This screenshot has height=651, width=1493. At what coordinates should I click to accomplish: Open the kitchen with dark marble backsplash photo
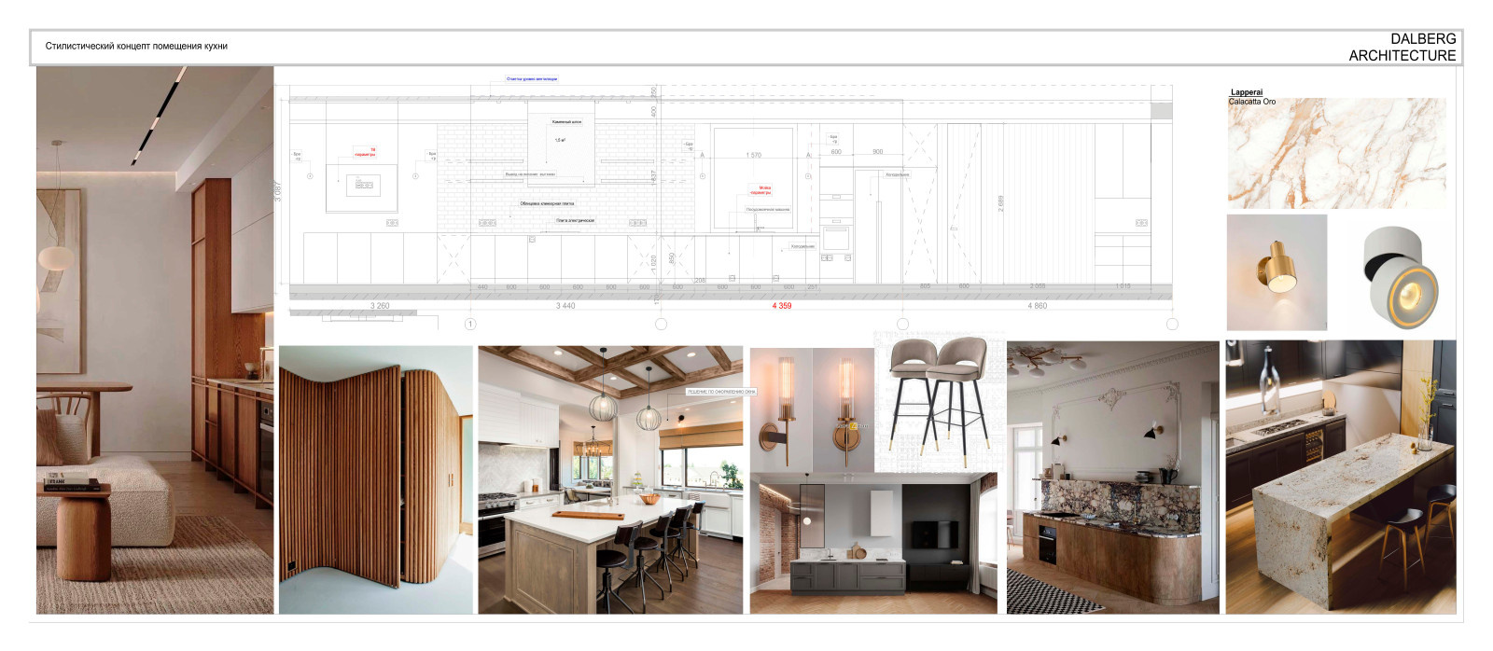click(x=1112, y=477)
